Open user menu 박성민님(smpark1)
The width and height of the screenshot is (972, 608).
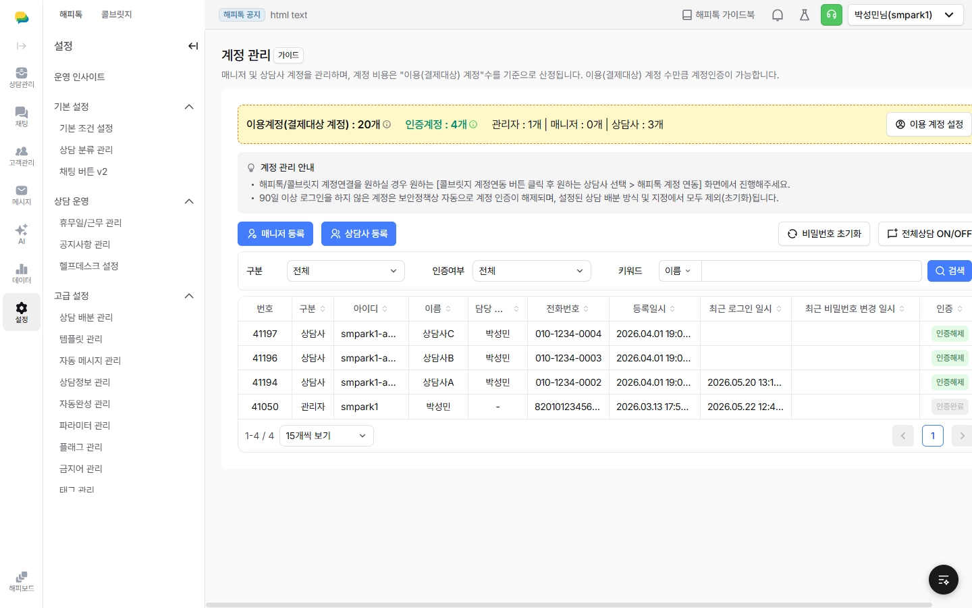click(905, 15)
